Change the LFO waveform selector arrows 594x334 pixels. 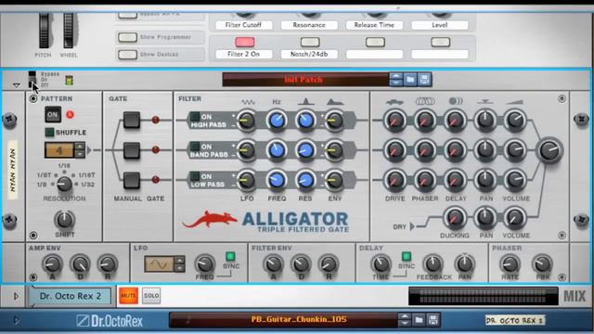[179, 263]
